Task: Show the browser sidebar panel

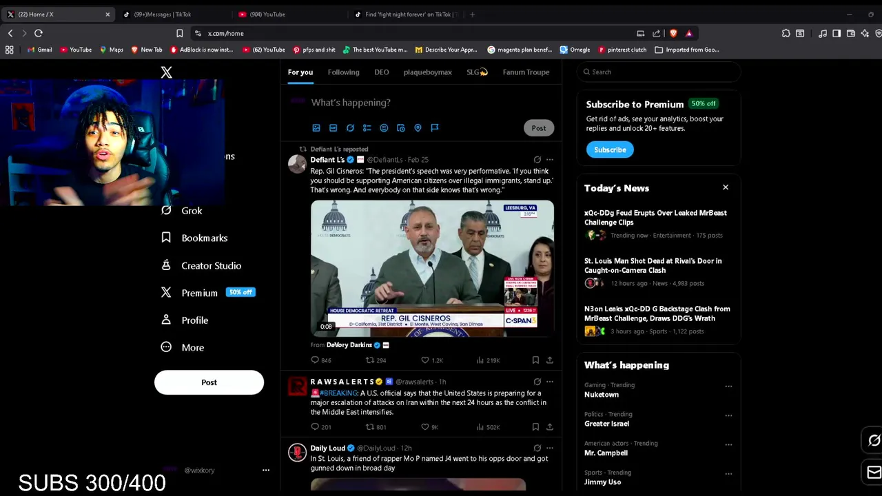Action: click(x=837, y=33)
